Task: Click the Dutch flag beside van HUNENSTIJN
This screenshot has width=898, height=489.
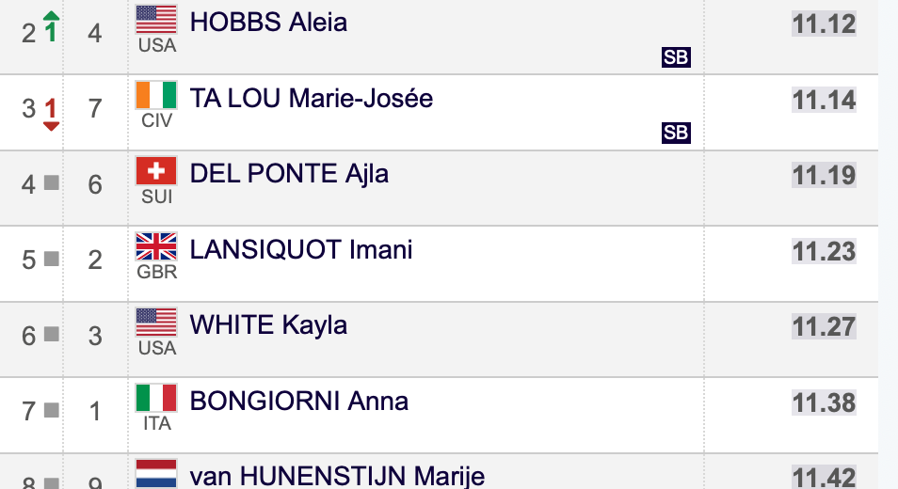Action: [156, 474]
